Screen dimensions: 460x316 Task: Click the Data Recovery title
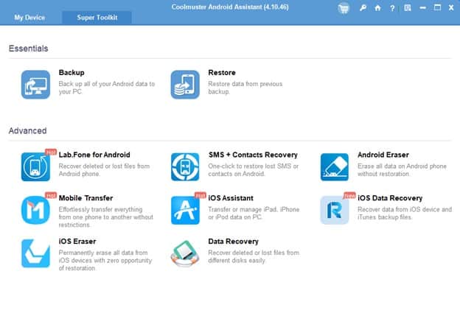point(233,242)
